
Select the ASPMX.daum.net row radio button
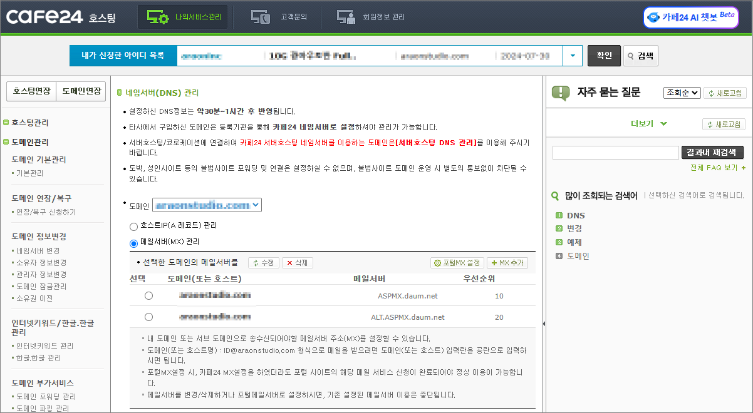[148, 295]
